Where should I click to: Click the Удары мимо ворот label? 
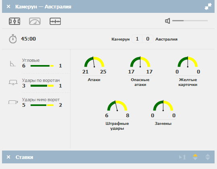(41, 100)
